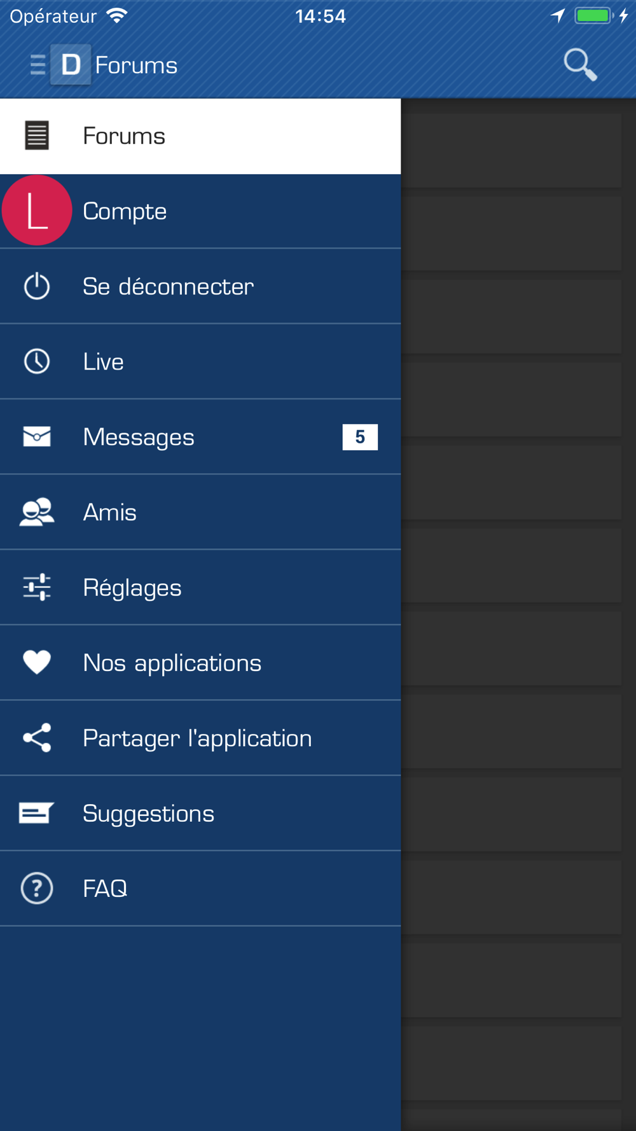The image size is (636, 1131).
Task: Click the power icon for logout
Action: [37, 286]
